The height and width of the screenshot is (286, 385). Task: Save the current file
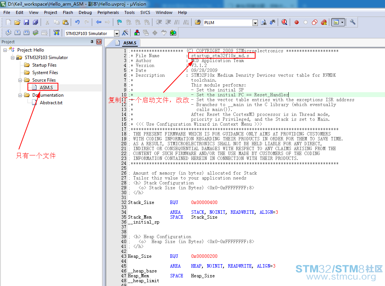tap(26, 22)
